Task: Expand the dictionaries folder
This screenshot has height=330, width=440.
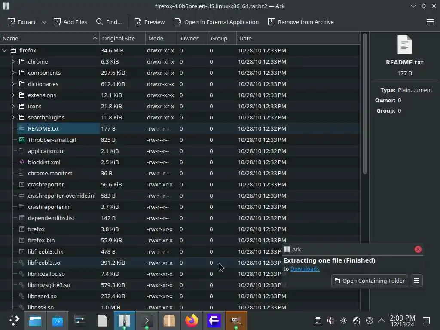Action: pyautogui.click(x=13, y=84)
